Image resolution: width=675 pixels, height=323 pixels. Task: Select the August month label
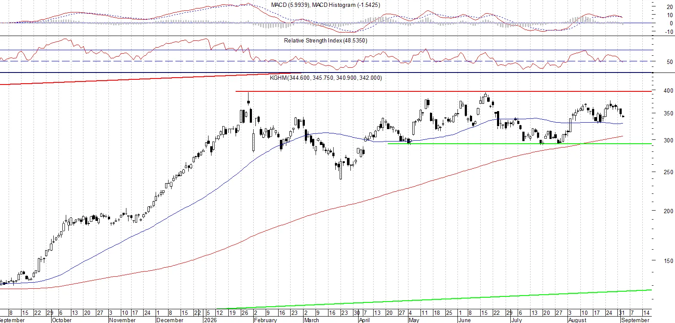[577, 320]
